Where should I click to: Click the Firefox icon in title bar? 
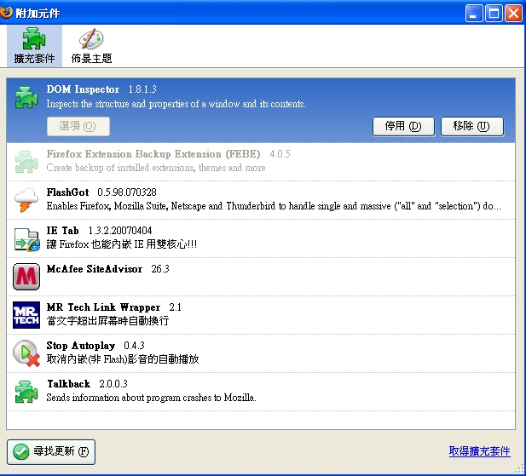coord(6,13)
